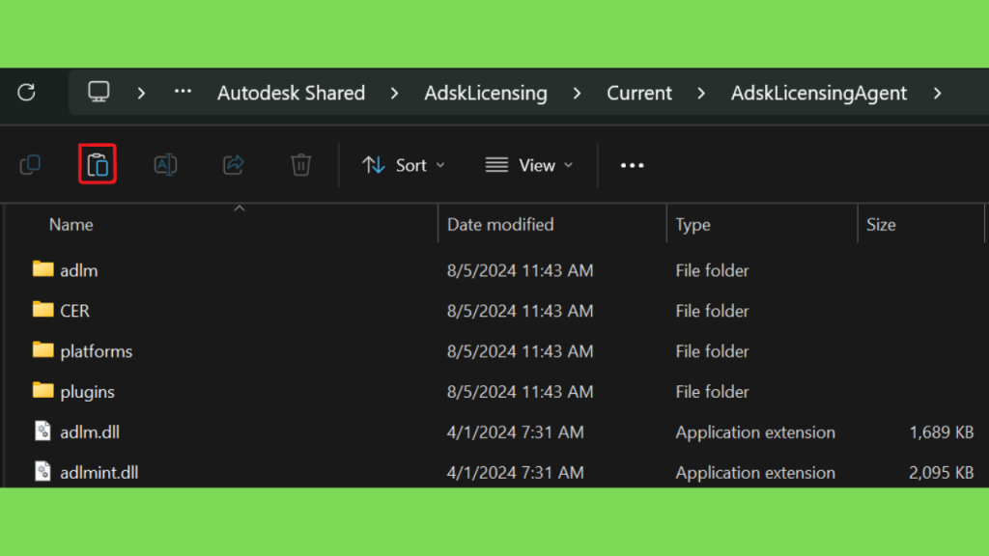Go to AdskLicensing in the path

486,94
